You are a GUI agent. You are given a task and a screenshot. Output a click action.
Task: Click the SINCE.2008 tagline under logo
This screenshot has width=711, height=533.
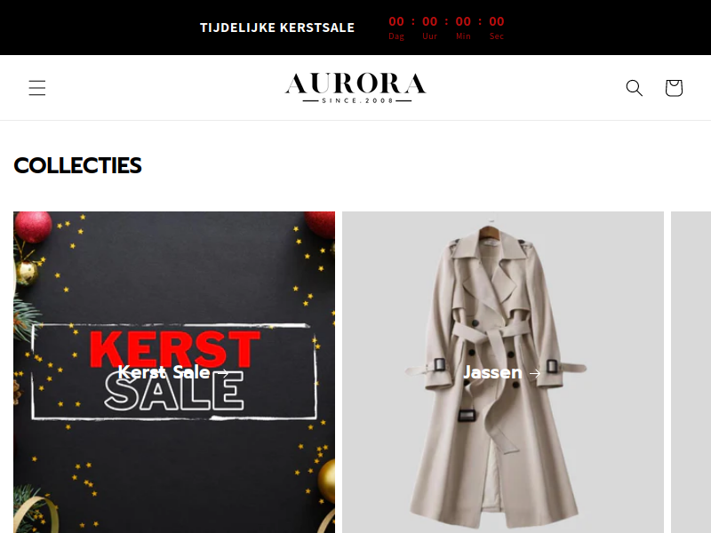357,100
